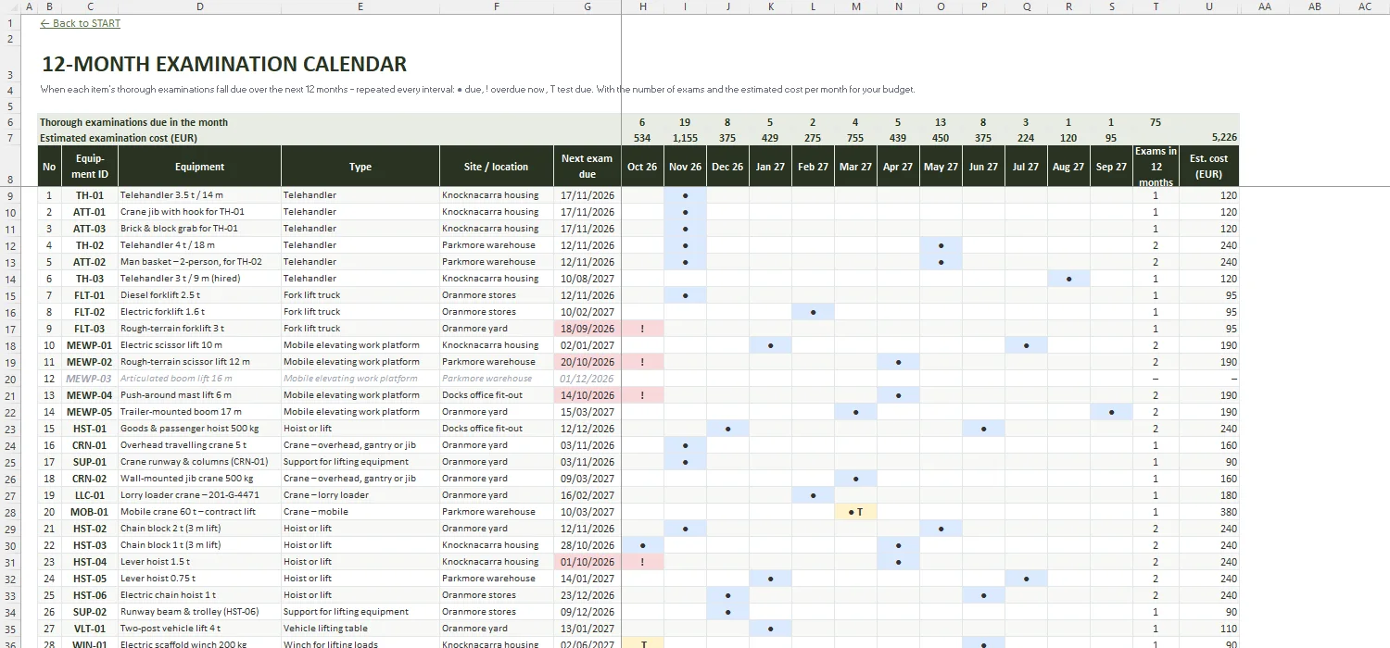Select cell Crane jib with hook for TH-01
The height and width of the screenshot is (648, 1390).
tap(199, 212)
